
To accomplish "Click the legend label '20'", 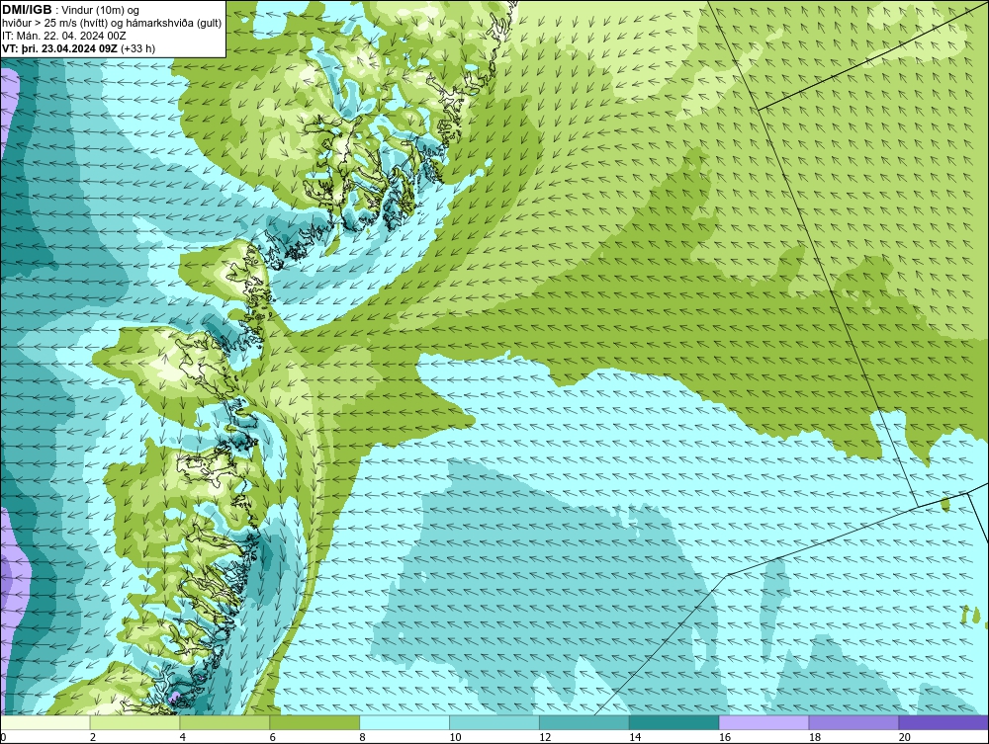I will (904, 737).
